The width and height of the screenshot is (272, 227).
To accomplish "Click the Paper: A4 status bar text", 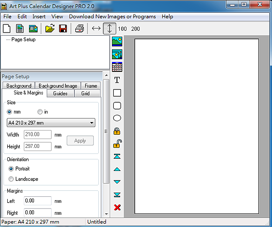I will click(x=30, y=222).
